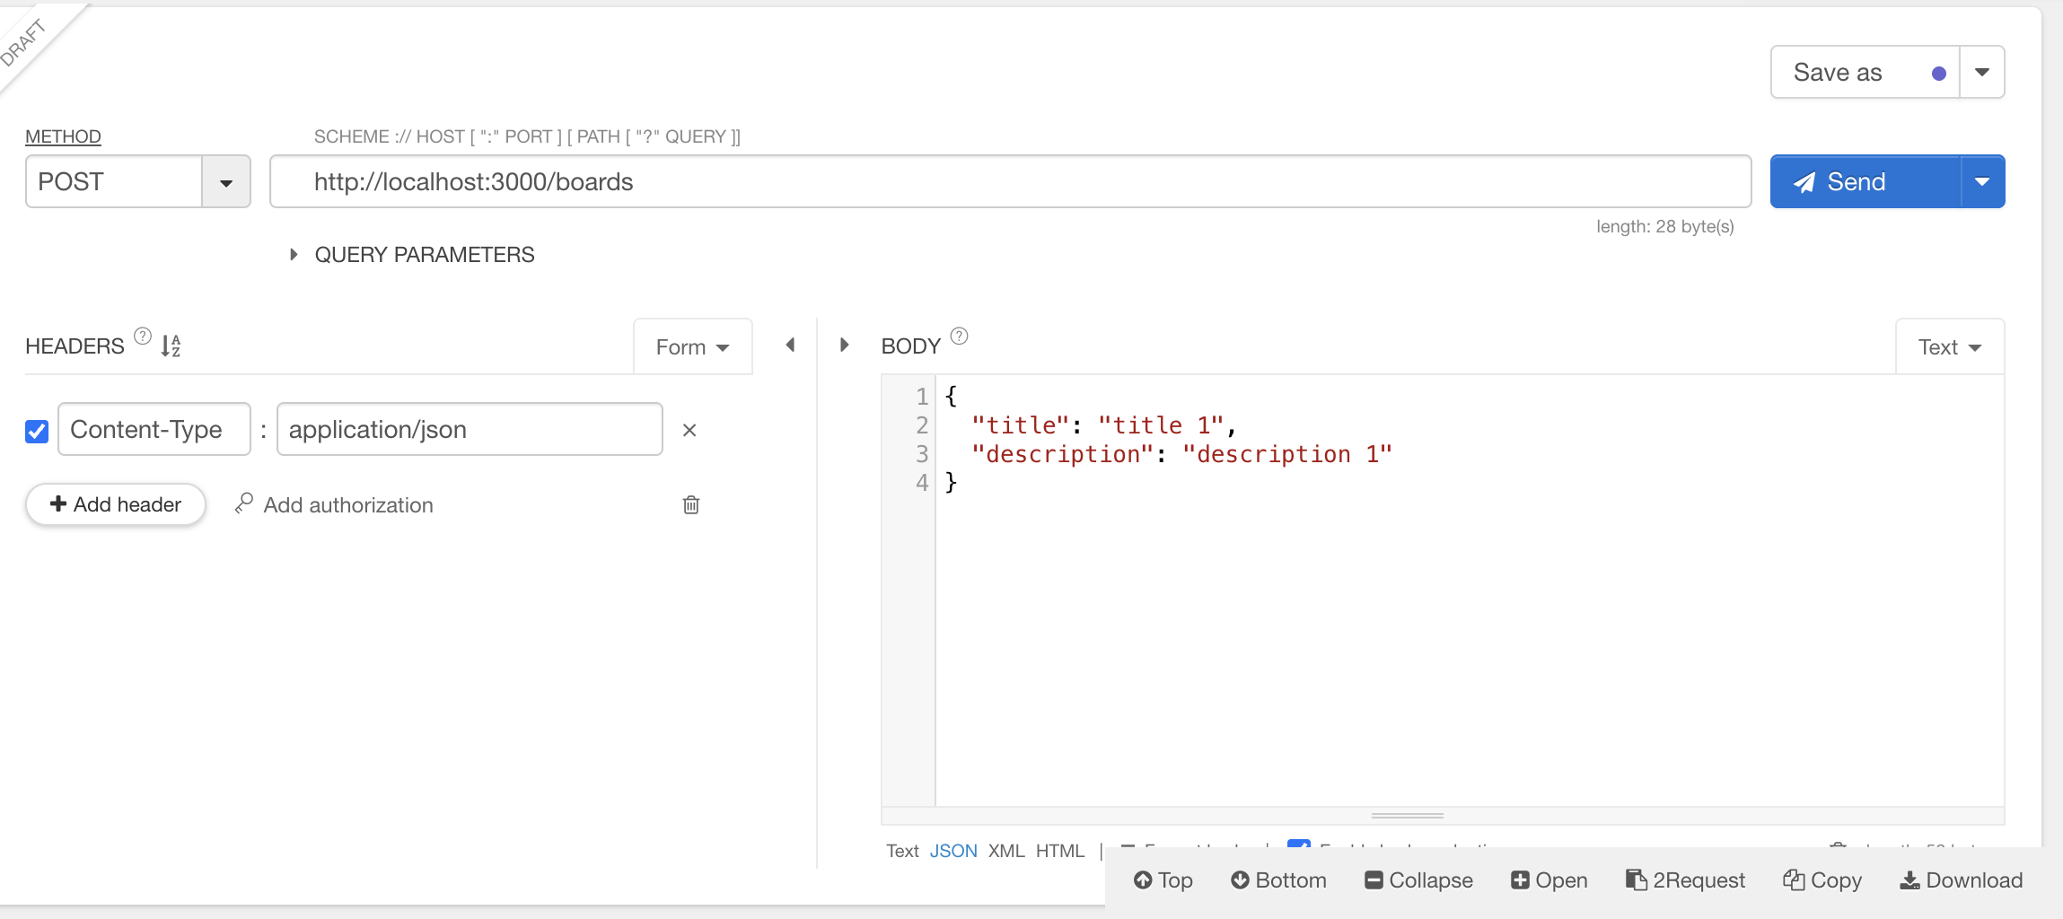Open the help icon next to BODY
This screenshot has width=2063, height=919.
pos(959,337)
